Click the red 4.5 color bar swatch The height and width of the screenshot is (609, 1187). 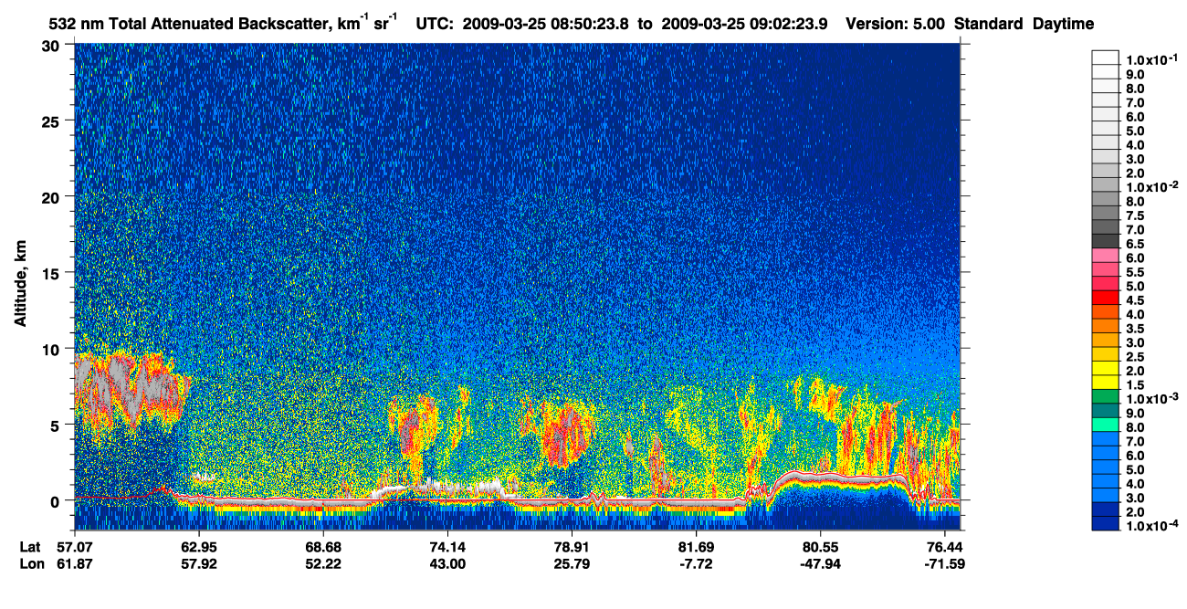coord(1105,298)
